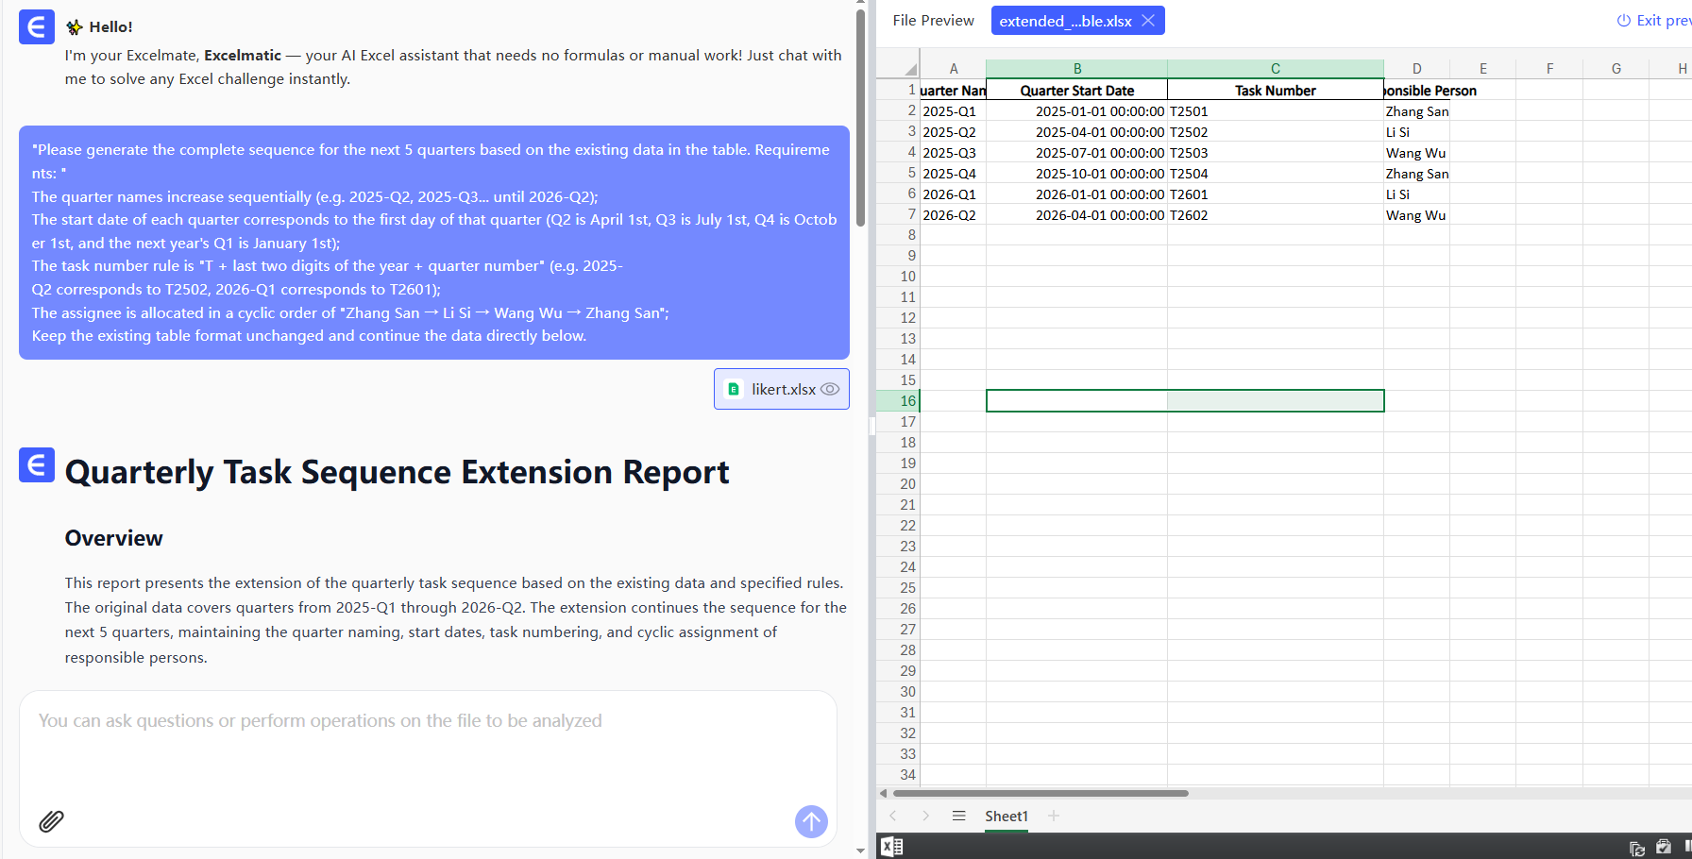This screenshot has height=859, width=1692.
Task: Select the extended_...ble.xlsx file tab
Action: click(1065, 21)
